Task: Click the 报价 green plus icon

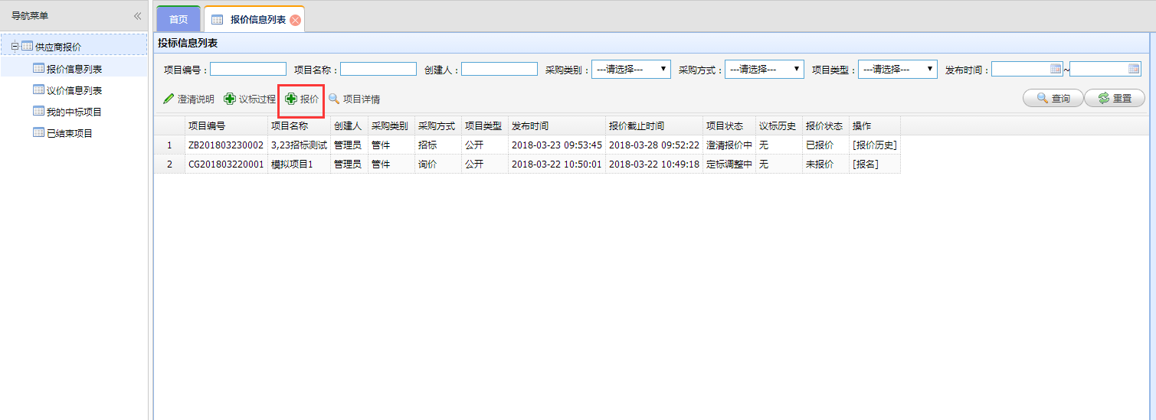Action: point(291,99)
